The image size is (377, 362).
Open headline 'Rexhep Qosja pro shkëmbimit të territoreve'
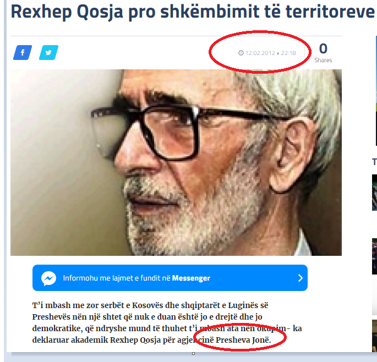(193, 12)
